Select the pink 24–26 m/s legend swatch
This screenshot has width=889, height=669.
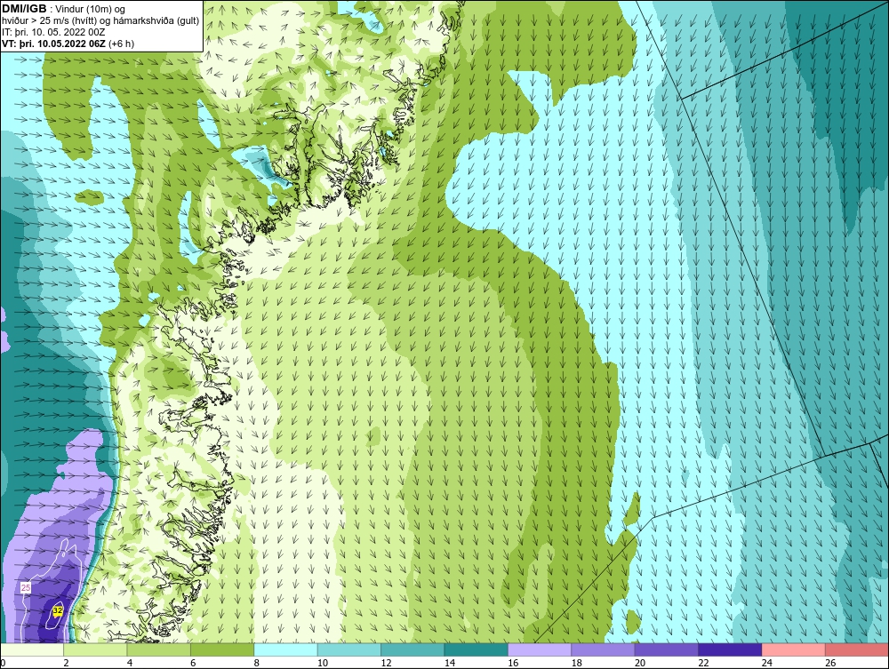[x=794, y=649]
